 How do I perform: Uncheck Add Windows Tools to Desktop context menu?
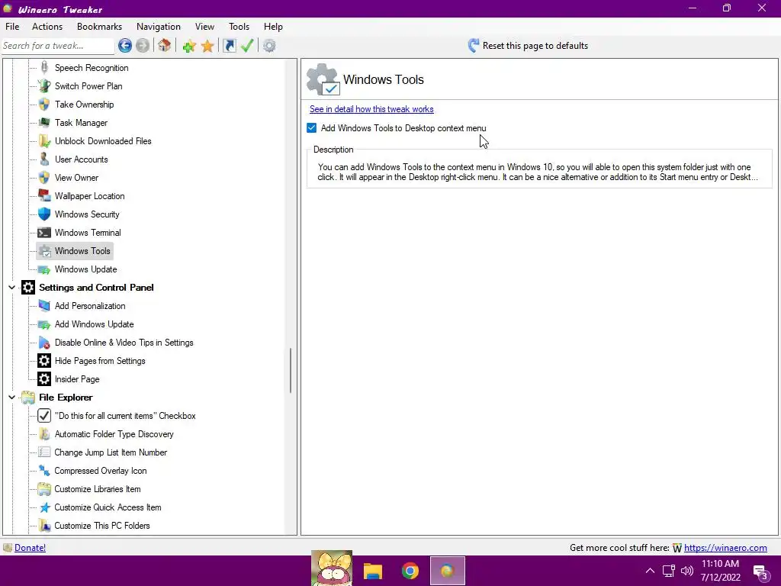[312, 128]
